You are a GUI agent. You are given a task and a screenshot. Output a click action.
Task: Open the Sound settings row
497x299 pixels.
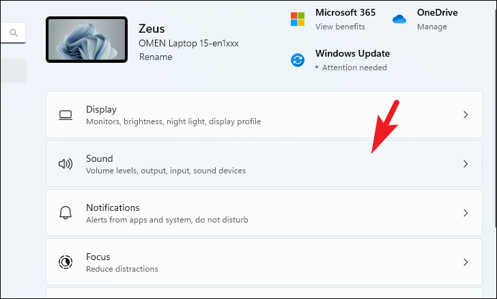coord(264,164)
